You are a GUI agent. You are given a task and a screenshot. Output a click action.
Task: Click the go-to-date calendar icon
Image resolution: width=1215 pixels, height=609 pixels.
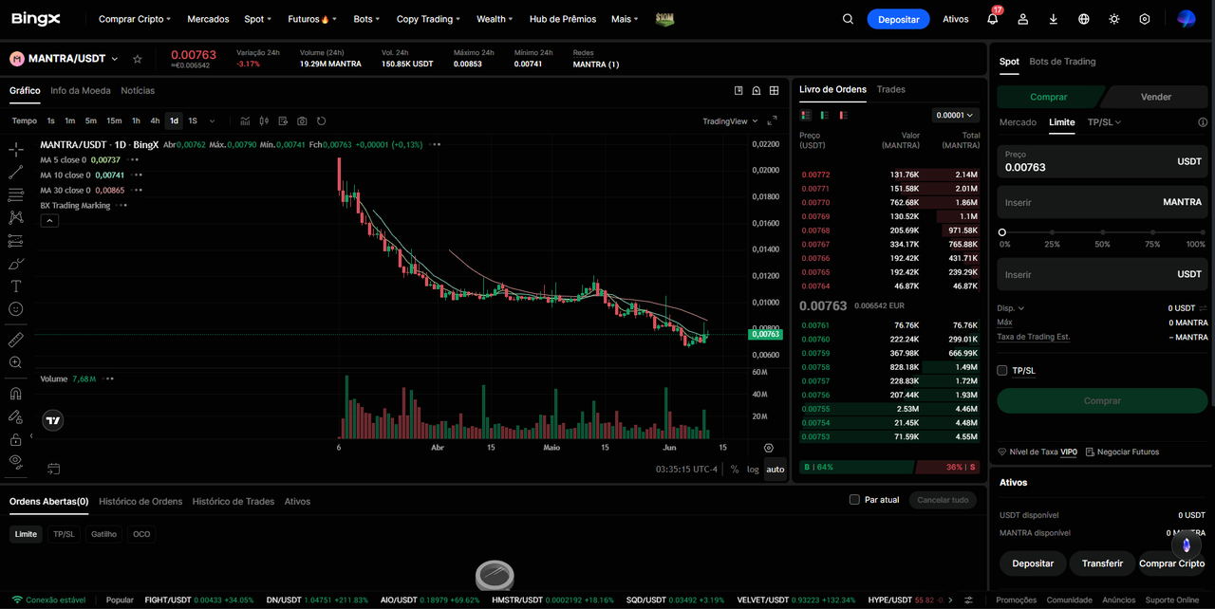(53, 469)
